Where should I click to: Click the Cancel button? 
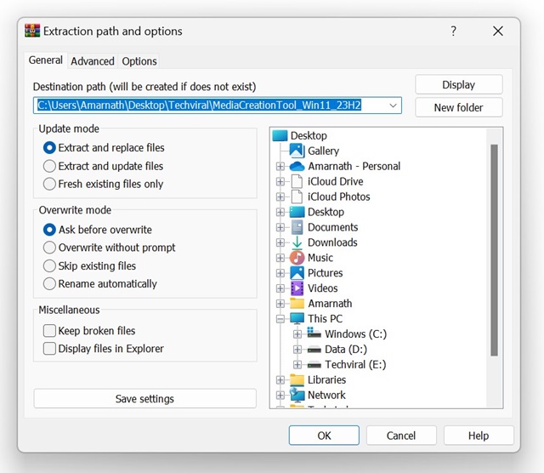coord(401,436)
